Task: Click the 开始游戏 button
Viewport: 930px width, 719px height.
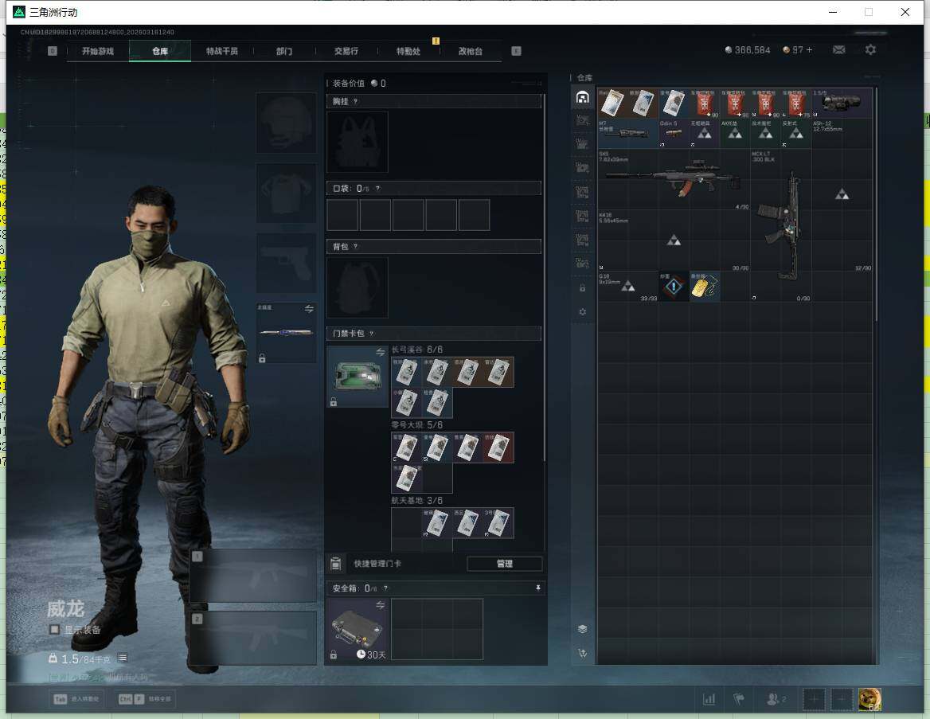Action: pyautogui.click(x=98, y=51)
